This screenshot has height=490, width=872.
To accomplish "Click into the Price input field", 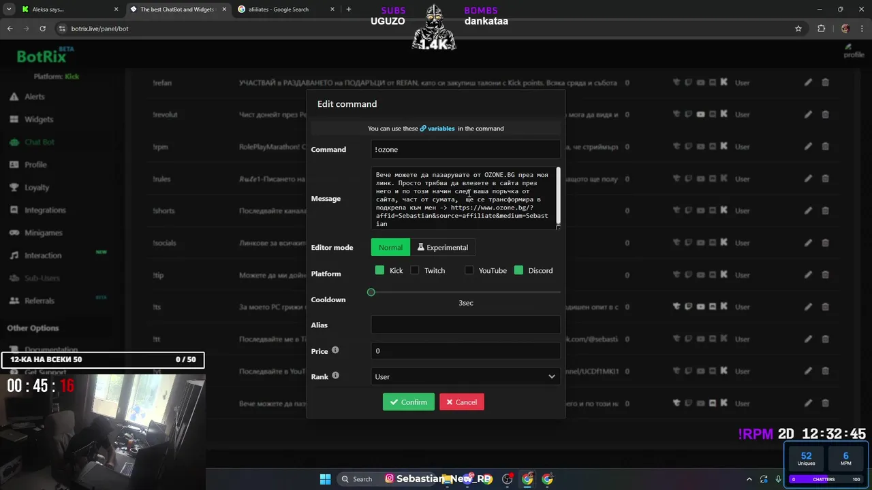I will point(466,350).
